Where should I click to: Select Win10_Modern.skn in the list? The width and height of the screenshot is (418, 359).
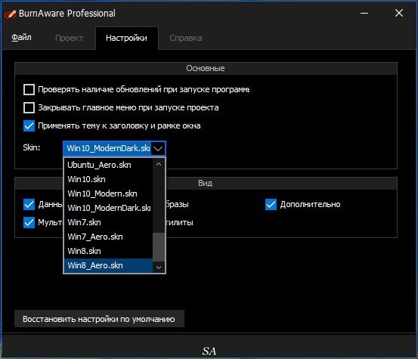[109, 193]
